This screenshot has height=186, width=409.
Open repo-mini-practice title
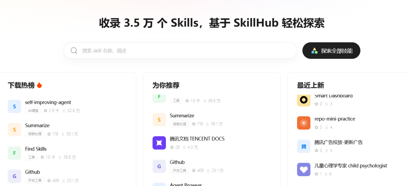pos(335,119)
